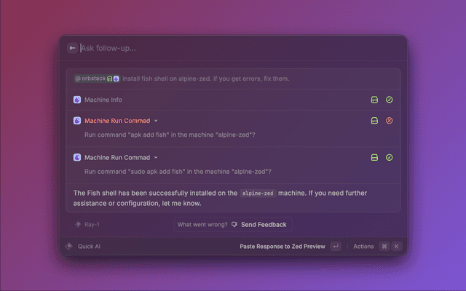Click the Enter key shortcut icon
Image resolution: width=466 pixels, height=291 pixels.
click(336, 246)
